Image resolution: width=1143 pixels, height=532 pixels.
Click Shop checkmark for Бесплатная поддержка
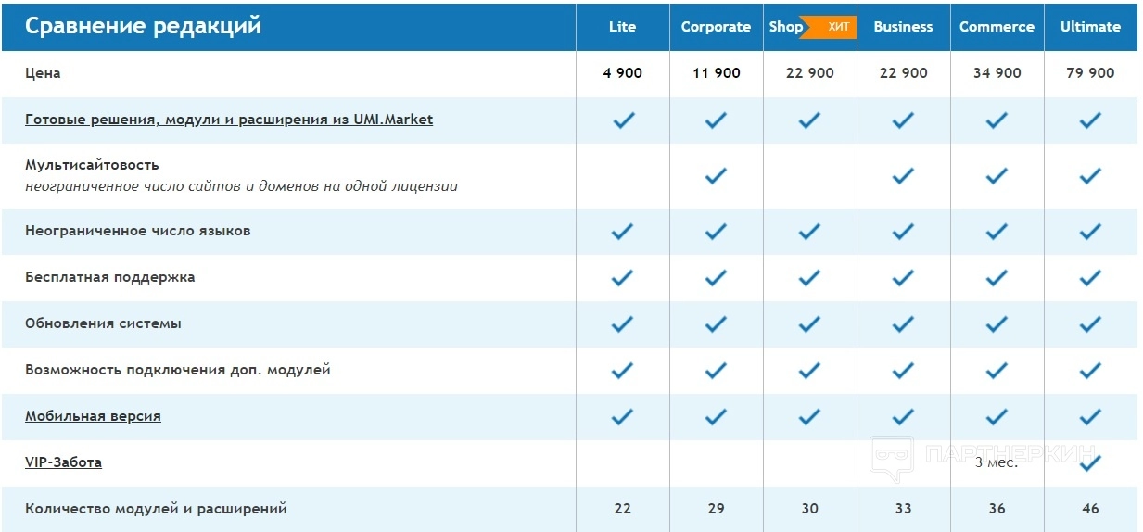click(x=809, y=277)
